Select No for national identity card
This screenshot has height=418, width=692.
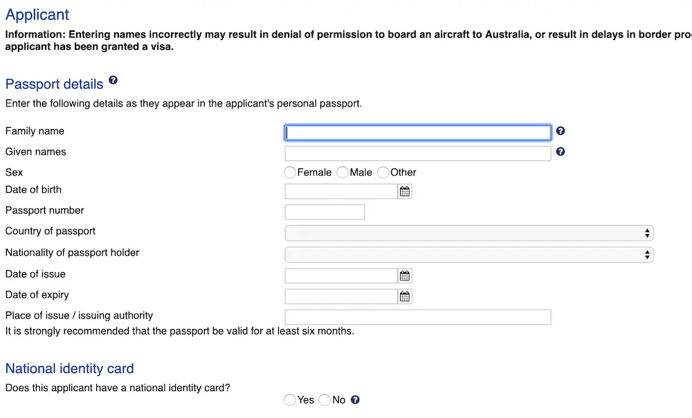pyautogui.click(x=324, y=399)
